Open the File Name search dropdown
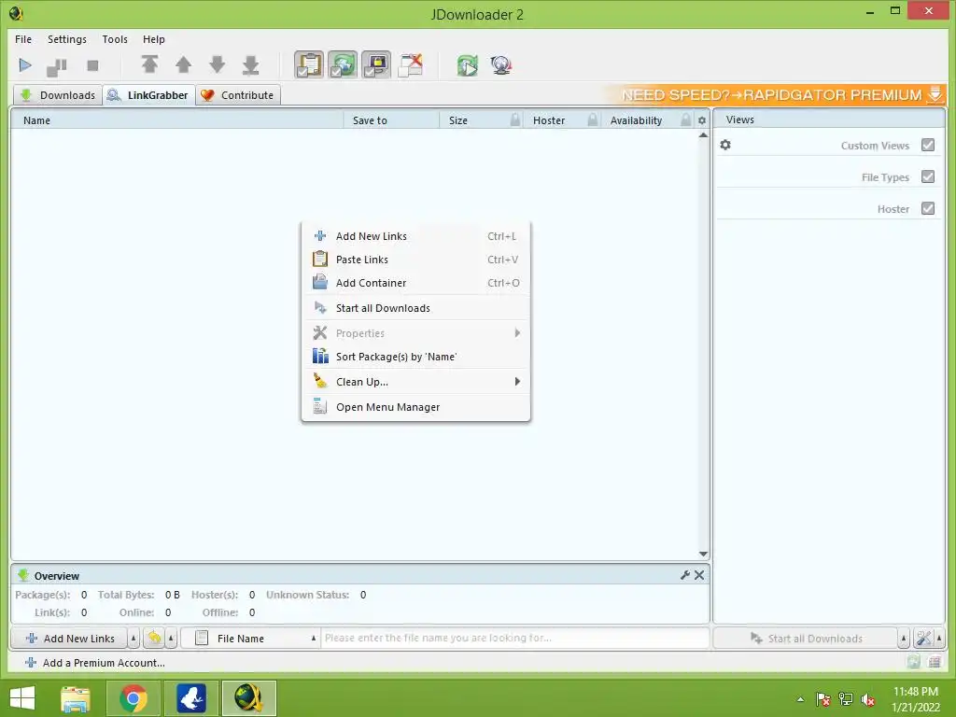Viewport: 956px width, 717px height. pyautogui.click(x=250, y=639)
